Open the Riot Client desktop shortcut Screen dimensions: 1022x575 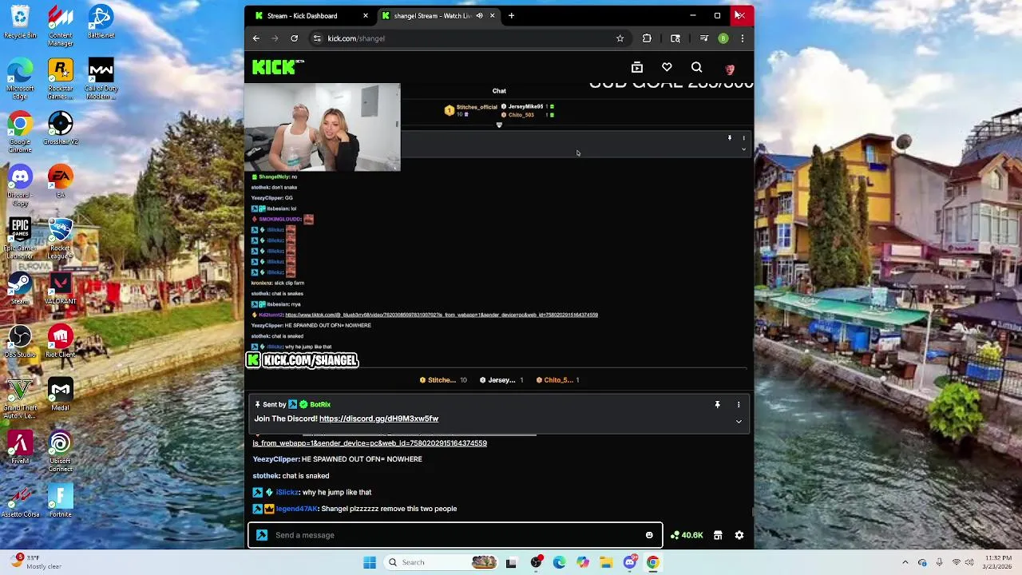pos(61,342)
